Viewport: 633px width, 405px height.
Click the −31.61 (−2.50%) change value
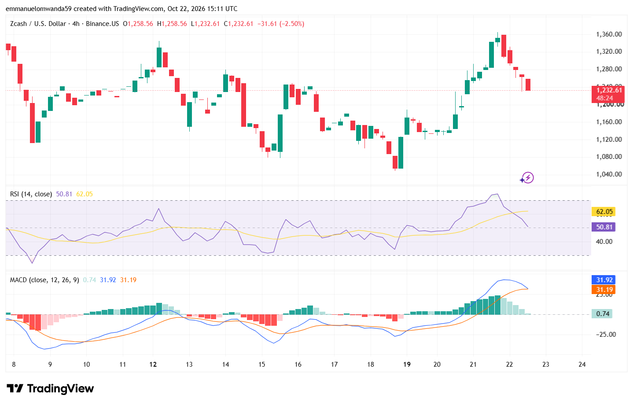pyautogui.click(x=281, y=24)
